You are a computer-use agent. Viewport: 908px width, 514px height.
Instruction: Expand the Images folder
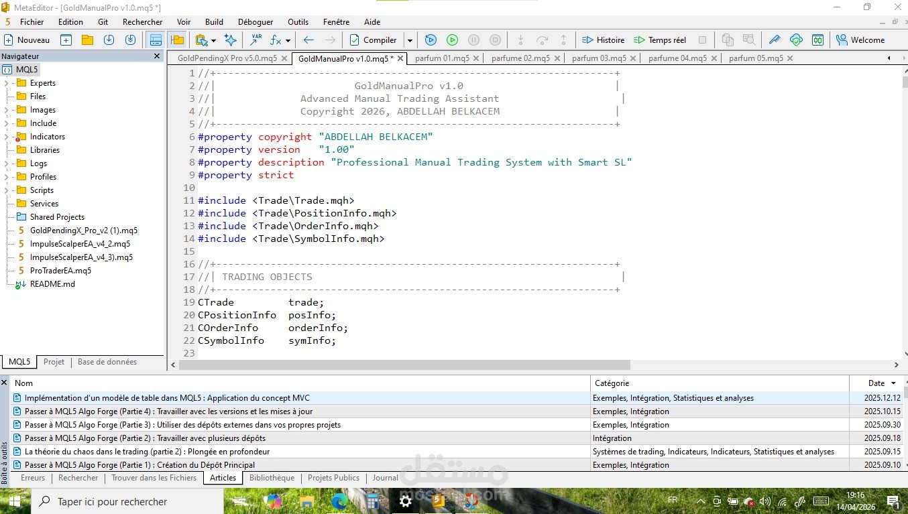(x=7, y=110)
